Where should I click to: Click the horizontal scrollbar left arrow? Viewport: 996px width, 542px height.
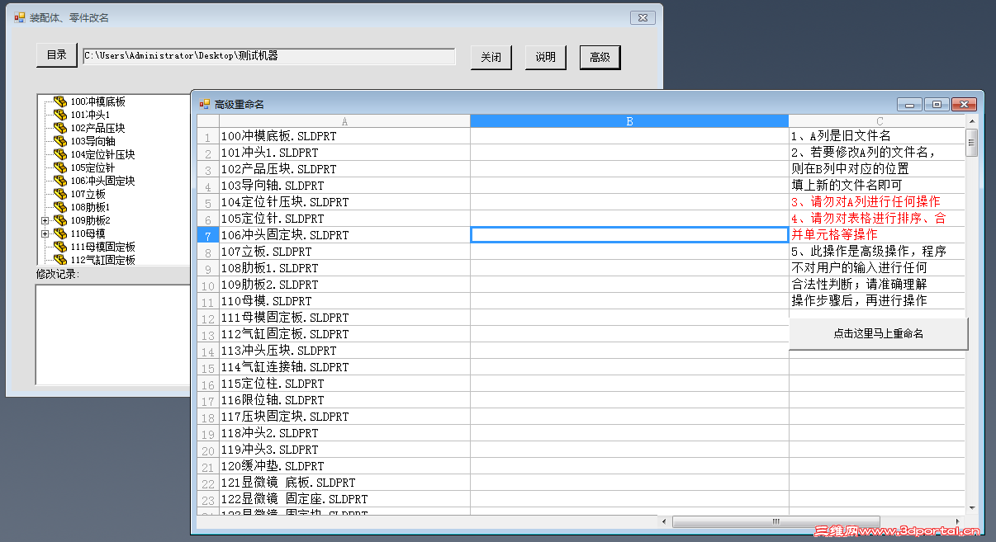pos(664,521)
